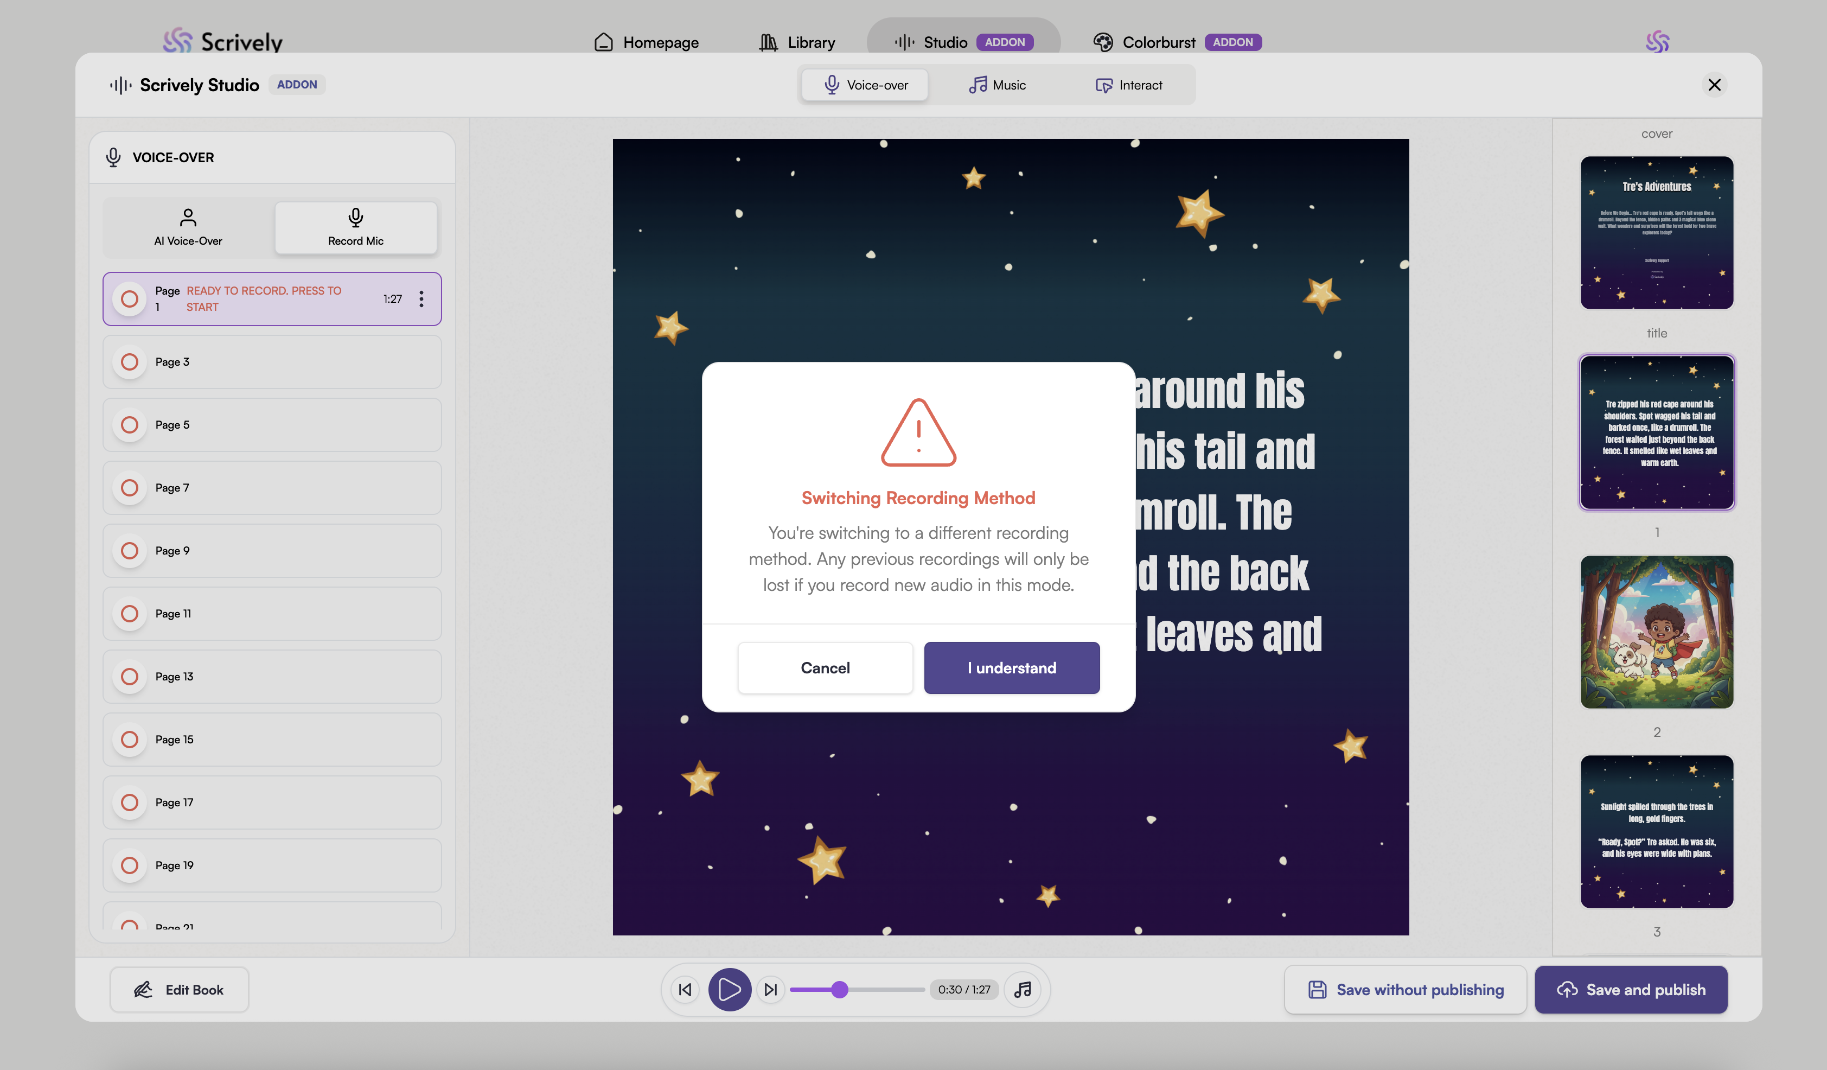Click the play button in playback bar
This screenshot has width=1827, height=1070.
(730, 990)
